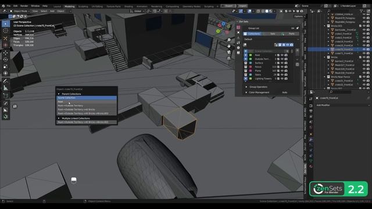Select Stairs group row in Zen Sets
The width and height of the screenshot is (372, 209).
pos(258,75)
